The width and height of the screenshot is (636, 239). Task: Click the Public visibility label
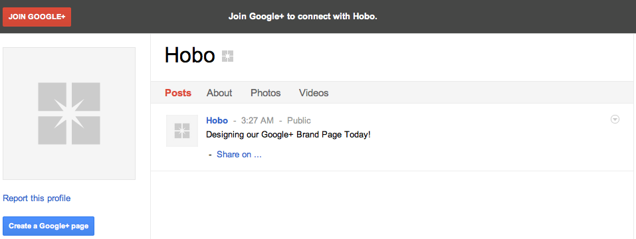click(299, 120)
